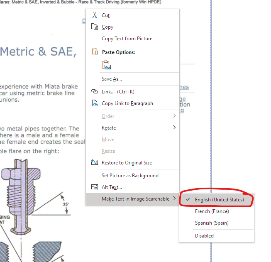
Task: Choose Save As... from context menu
Action: coord(112,79)
